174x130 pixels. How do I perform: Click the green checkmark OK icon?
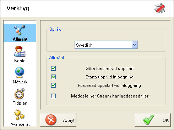[x=148, y=120]
